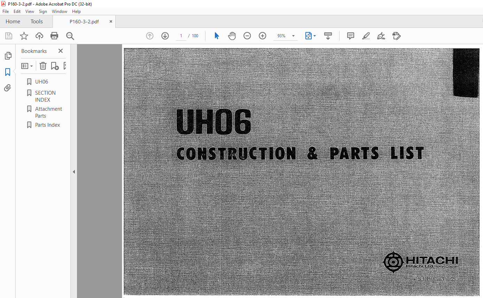The height and width of the screenshot is (298, 483).
Task: Open the find text magnifier
Action: click(70, 36)
